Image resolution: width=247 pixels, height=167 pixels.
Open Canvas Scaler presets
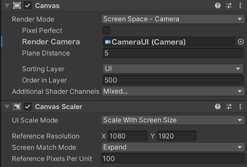(x=229, y=107)
